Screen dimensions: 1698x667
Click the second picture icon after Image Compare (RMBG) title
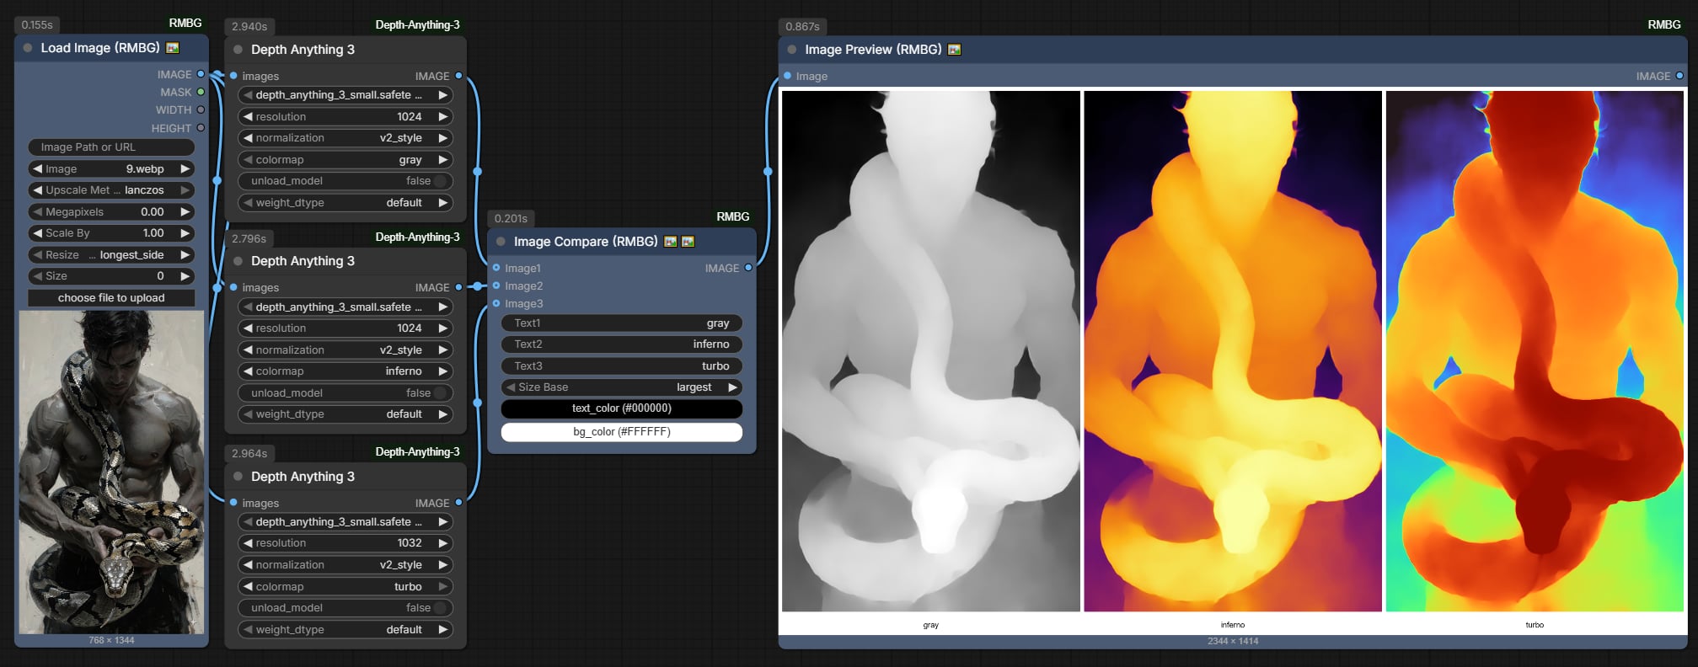coord(688,242)
